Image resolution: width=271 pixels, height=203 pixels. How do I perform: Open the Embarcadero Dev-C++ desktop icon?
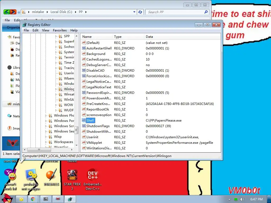93,175
